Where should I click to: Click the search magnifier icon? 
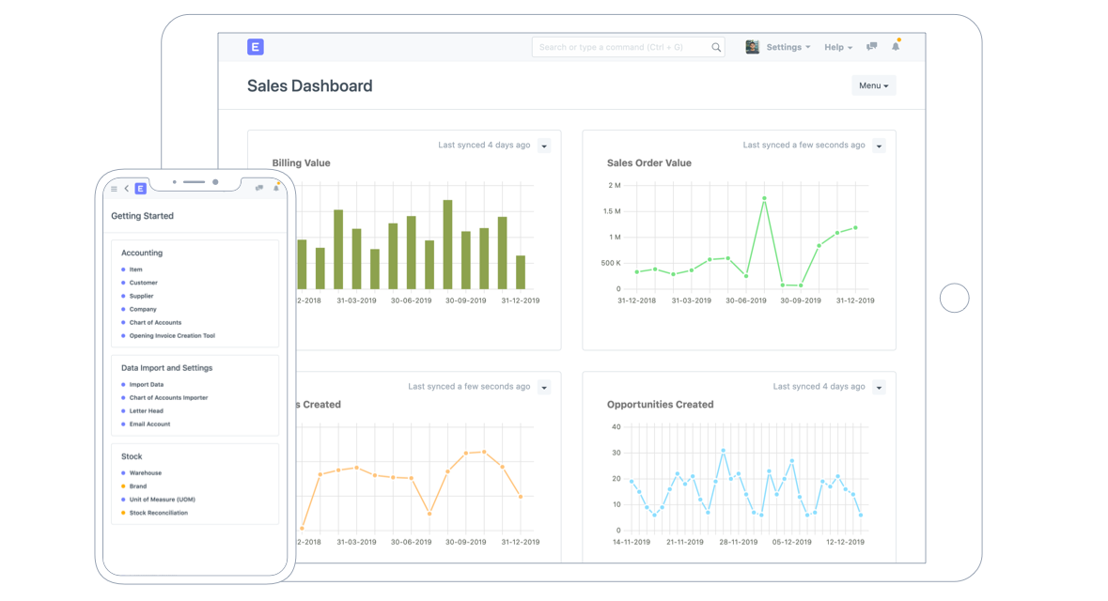pyautogui.click(x=716, y=47)
